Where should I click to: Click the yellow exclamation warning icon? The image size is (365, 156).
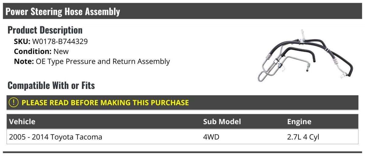click(x=14, y=103)
